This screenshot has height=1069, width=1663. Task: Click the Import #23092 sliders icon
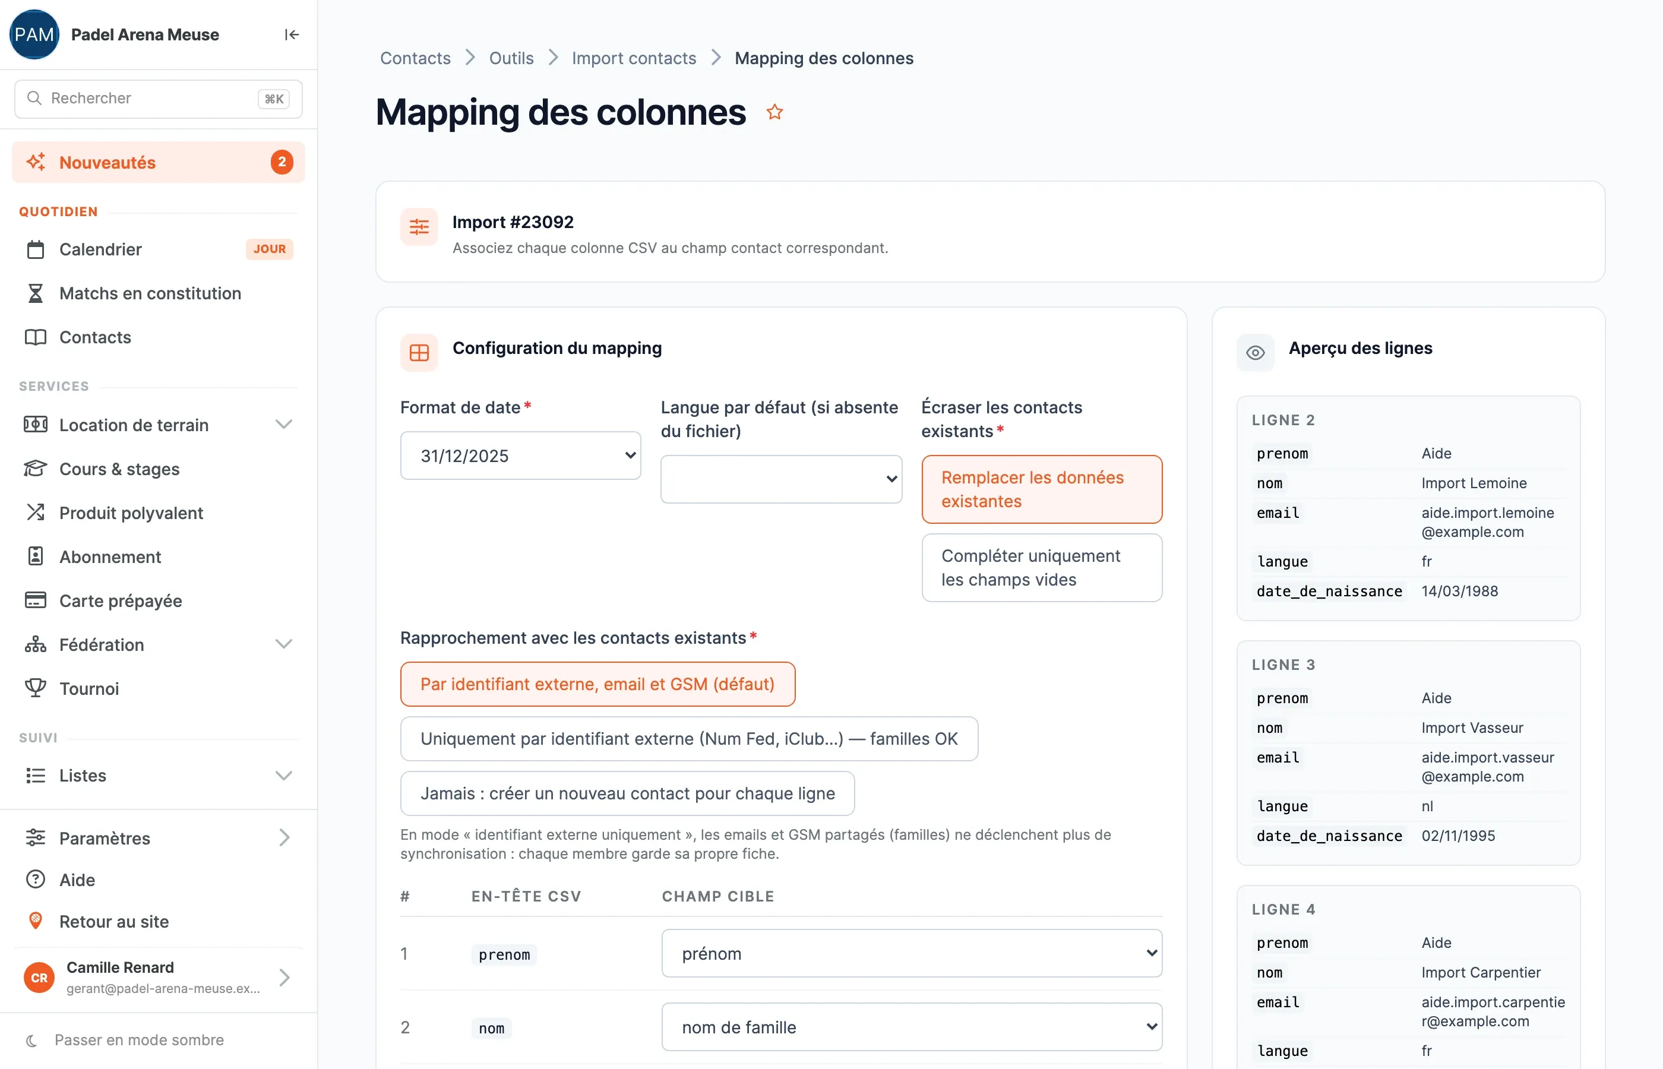[x=419, y=226]
